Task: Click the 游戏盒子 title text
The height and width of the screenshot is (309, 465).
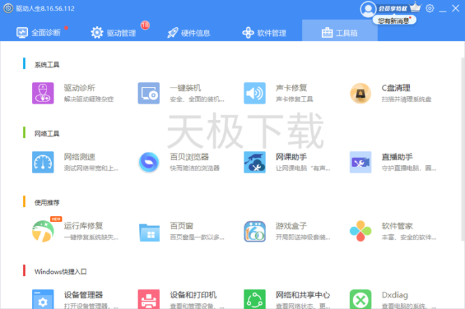Action: pos(291,226)
